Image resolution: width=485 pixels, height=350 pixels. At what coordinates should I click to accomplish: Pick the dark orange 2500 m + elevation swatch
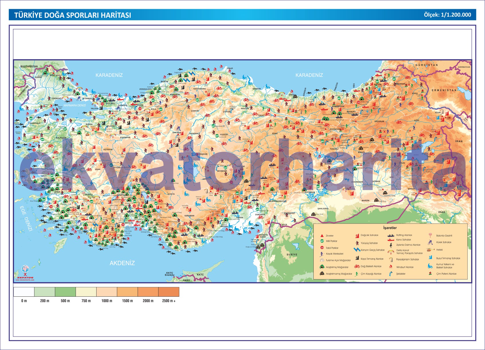coord(169,292)
